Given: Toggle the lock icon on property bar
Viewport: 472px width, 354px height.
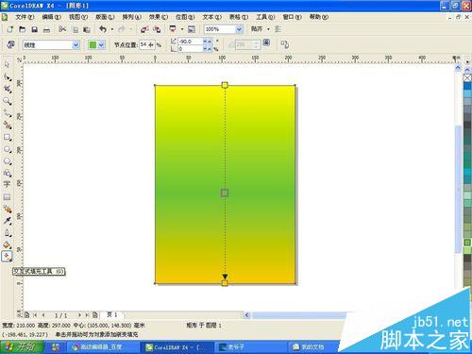Looking at the screenshot, I should tap(266, 42).
